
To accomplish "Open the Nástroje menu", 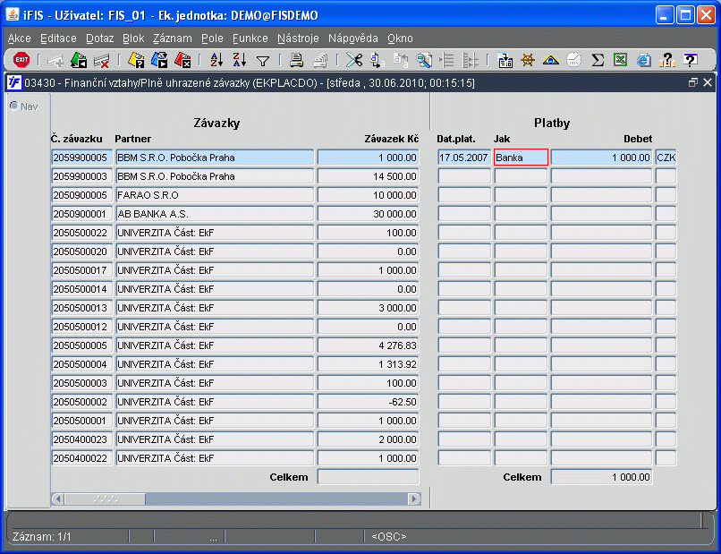I will tap(298, 38).
